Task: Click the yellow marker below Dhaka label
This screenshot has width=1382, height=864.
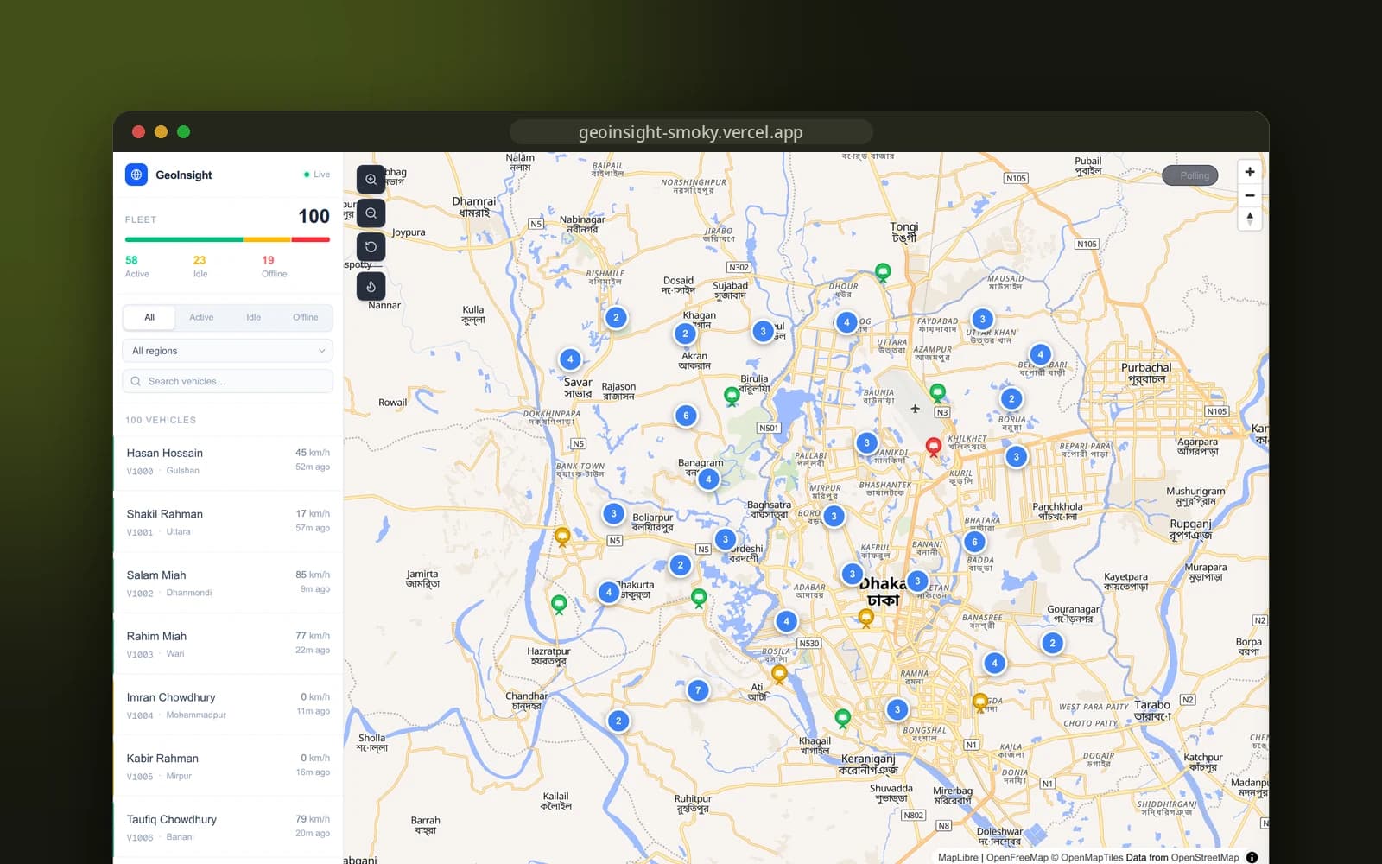Action: tap(866, 617)
